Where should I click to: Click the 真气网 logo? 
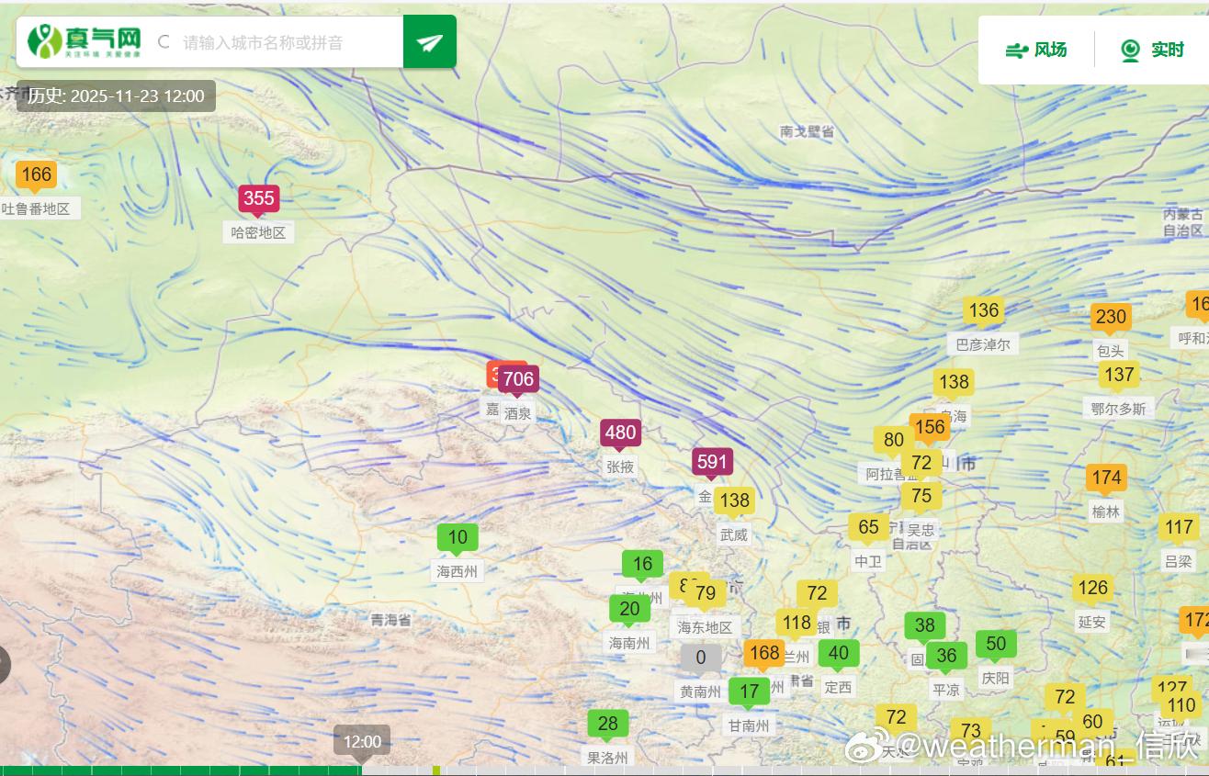click(x=84, y=41)
